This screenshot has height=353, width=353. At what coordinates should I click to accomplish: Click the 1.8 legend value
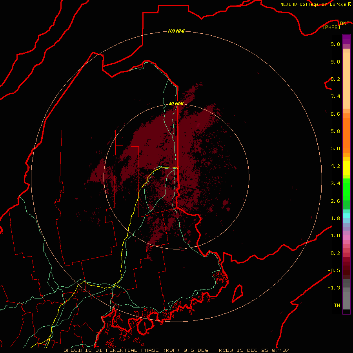[335, 218]
